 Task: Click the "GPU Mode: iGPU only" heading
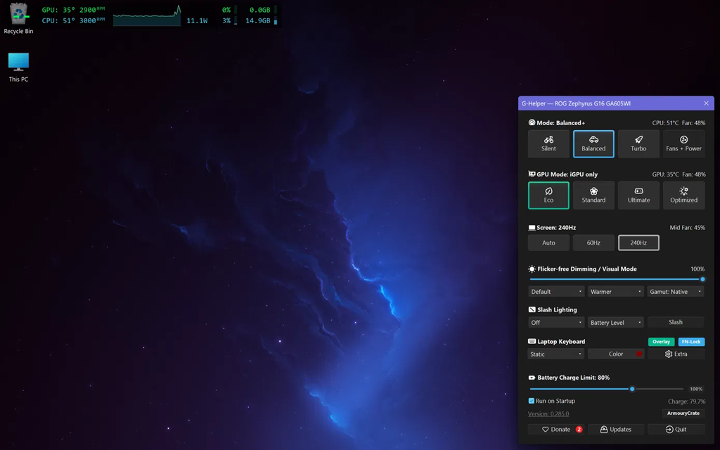pyautogui.click(x=567, y=174)
